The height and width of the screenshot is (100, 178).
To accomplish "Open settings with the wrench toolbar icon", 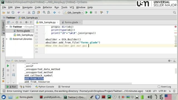I will [102, 12].
